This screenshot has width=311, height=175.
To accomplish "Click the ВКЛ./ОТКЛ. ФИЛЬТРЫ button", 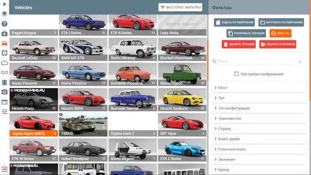I will tap(180, 7).
